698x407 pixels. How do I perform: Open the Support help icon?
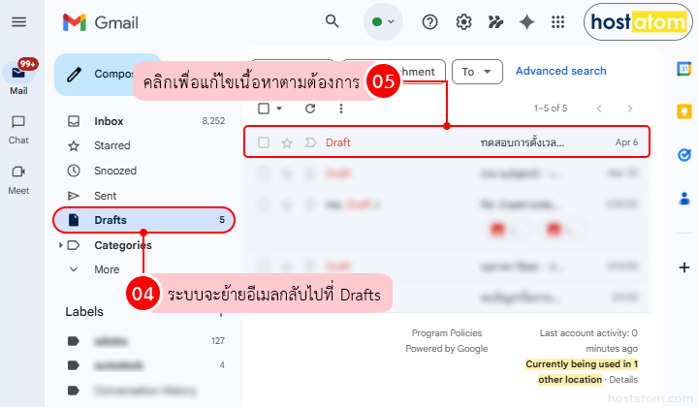pos(429,21)
